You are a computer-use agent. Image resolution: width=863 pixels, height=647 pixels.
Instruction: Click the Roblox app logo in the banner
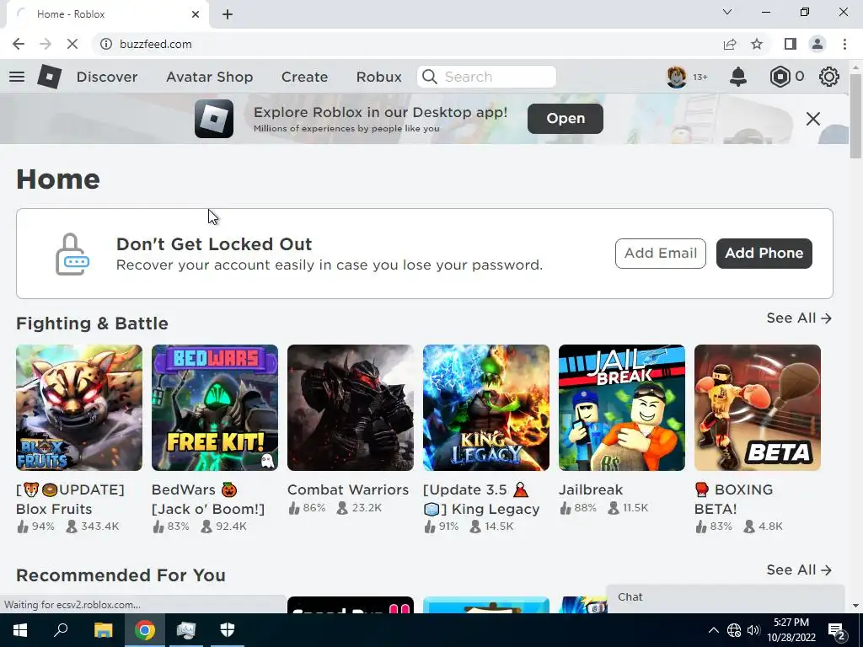click(214, 118)
